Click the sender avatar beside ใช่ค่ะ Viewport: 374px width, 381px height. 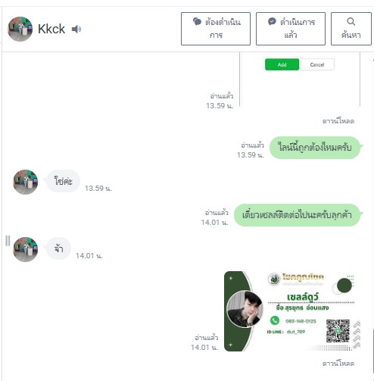[x=26, y=182]
